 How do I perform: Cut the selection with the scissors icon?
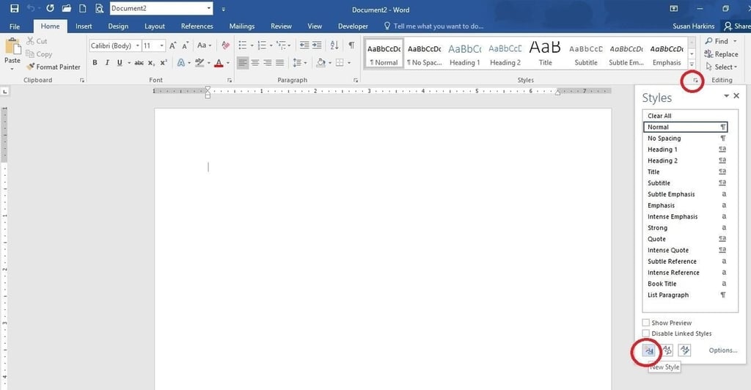tap(31, 41)
